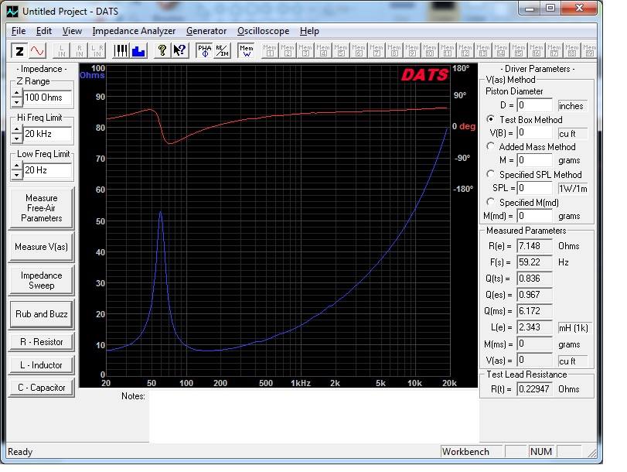Select memory slot Mem 3
Screen dimensions: 627x472
click(305, 51)
